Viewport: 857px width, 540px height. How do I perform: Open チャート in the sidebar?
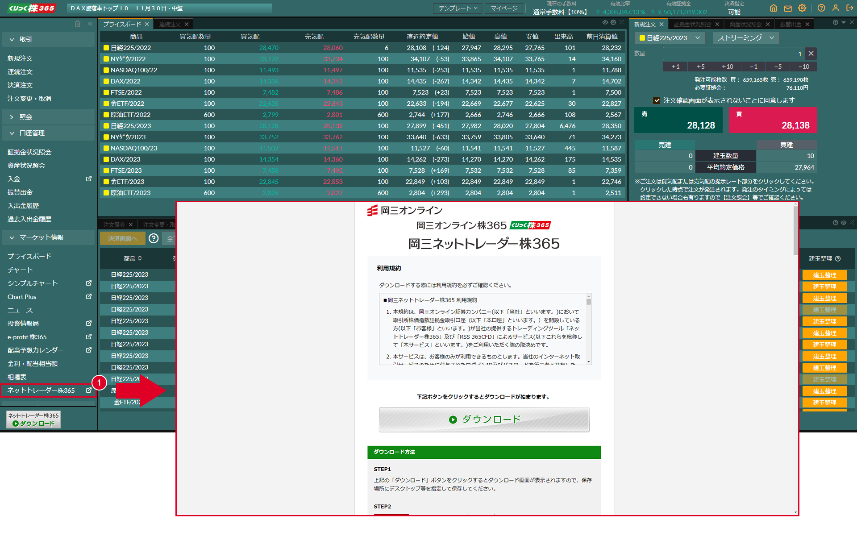click(x=20, y=270)
